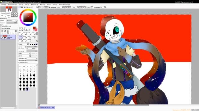
Task: Create a new linework layer
Action: [5, 31]
